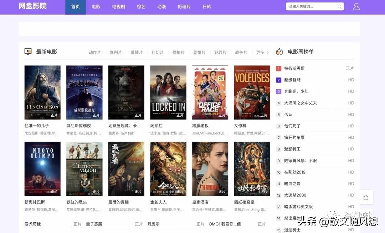Open the 电影 navigation tab
Viewport: 385px width, 233px height.
click(96, 7)
